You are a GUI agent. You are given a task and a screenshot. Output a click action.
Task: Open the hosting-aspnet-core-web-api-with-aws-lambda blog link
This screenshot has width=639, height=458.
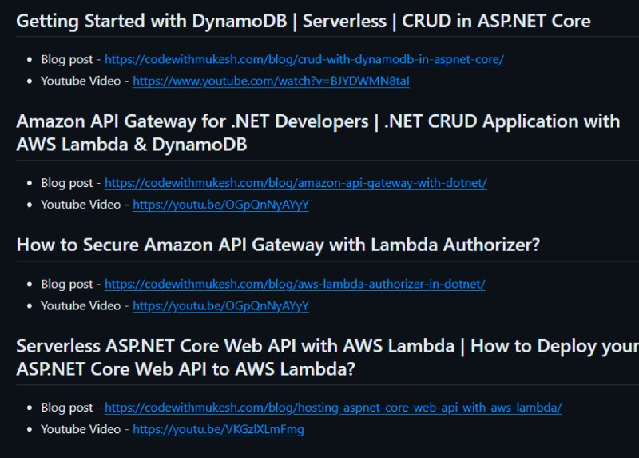click(333, 408)
